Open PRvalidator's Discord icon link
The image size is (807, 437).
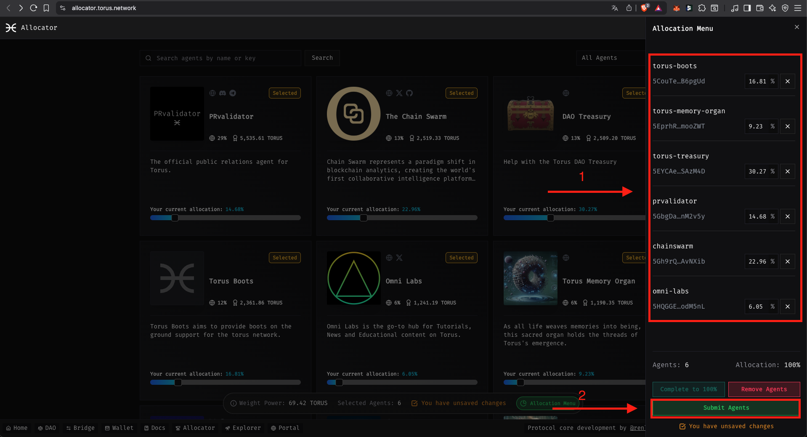coord(222,93)
